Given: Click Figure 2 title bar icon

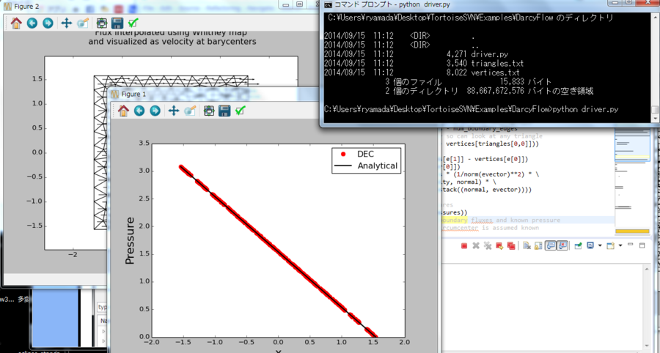Looking at the screenshot, I should [8, 7].
